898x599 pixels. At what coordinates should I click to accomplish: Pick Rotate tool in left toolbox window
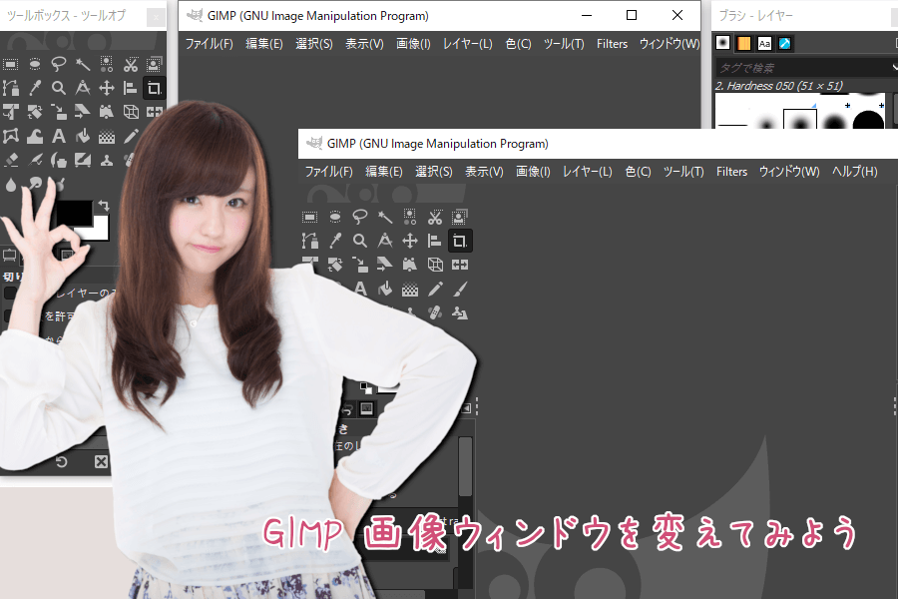(34, 112)
